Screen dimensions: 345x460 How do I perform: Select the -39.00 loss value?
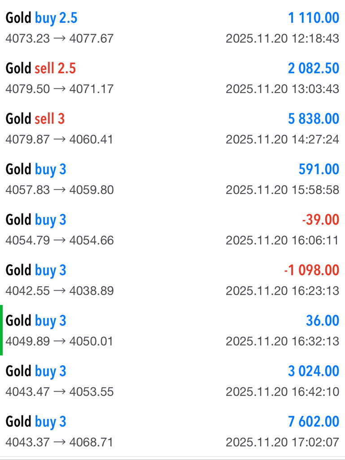tap(320, 220)
